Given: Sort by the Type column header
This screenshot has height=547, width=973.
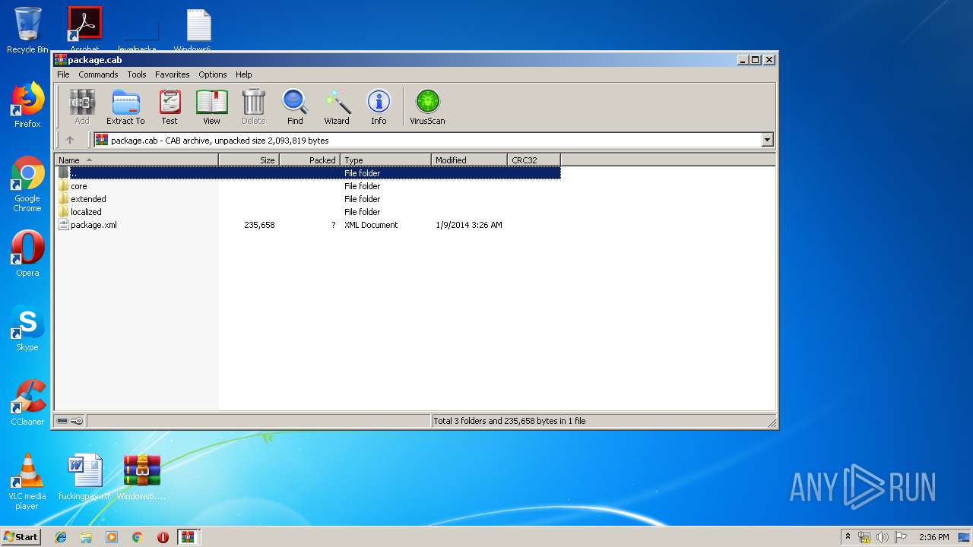Looking at the screenshot, I should point(385,160).
